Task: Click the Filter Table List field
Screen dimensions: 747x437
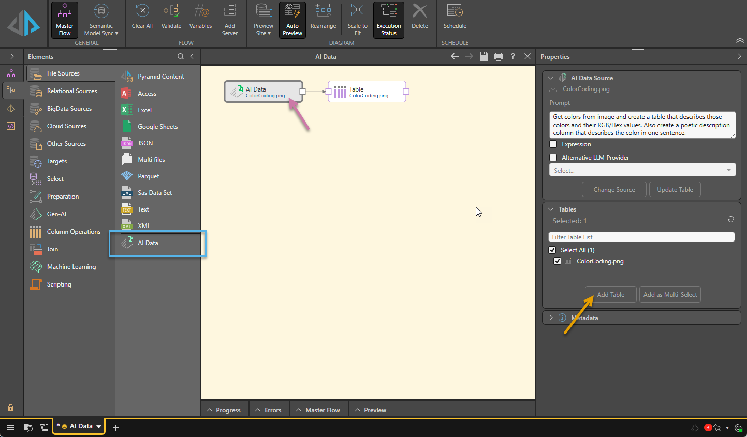Action: pyautogui.click(x=641, y=237)
